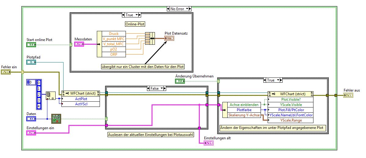366x158 pixels.
Task: Select array constant element 1
Action: (39, 88)
